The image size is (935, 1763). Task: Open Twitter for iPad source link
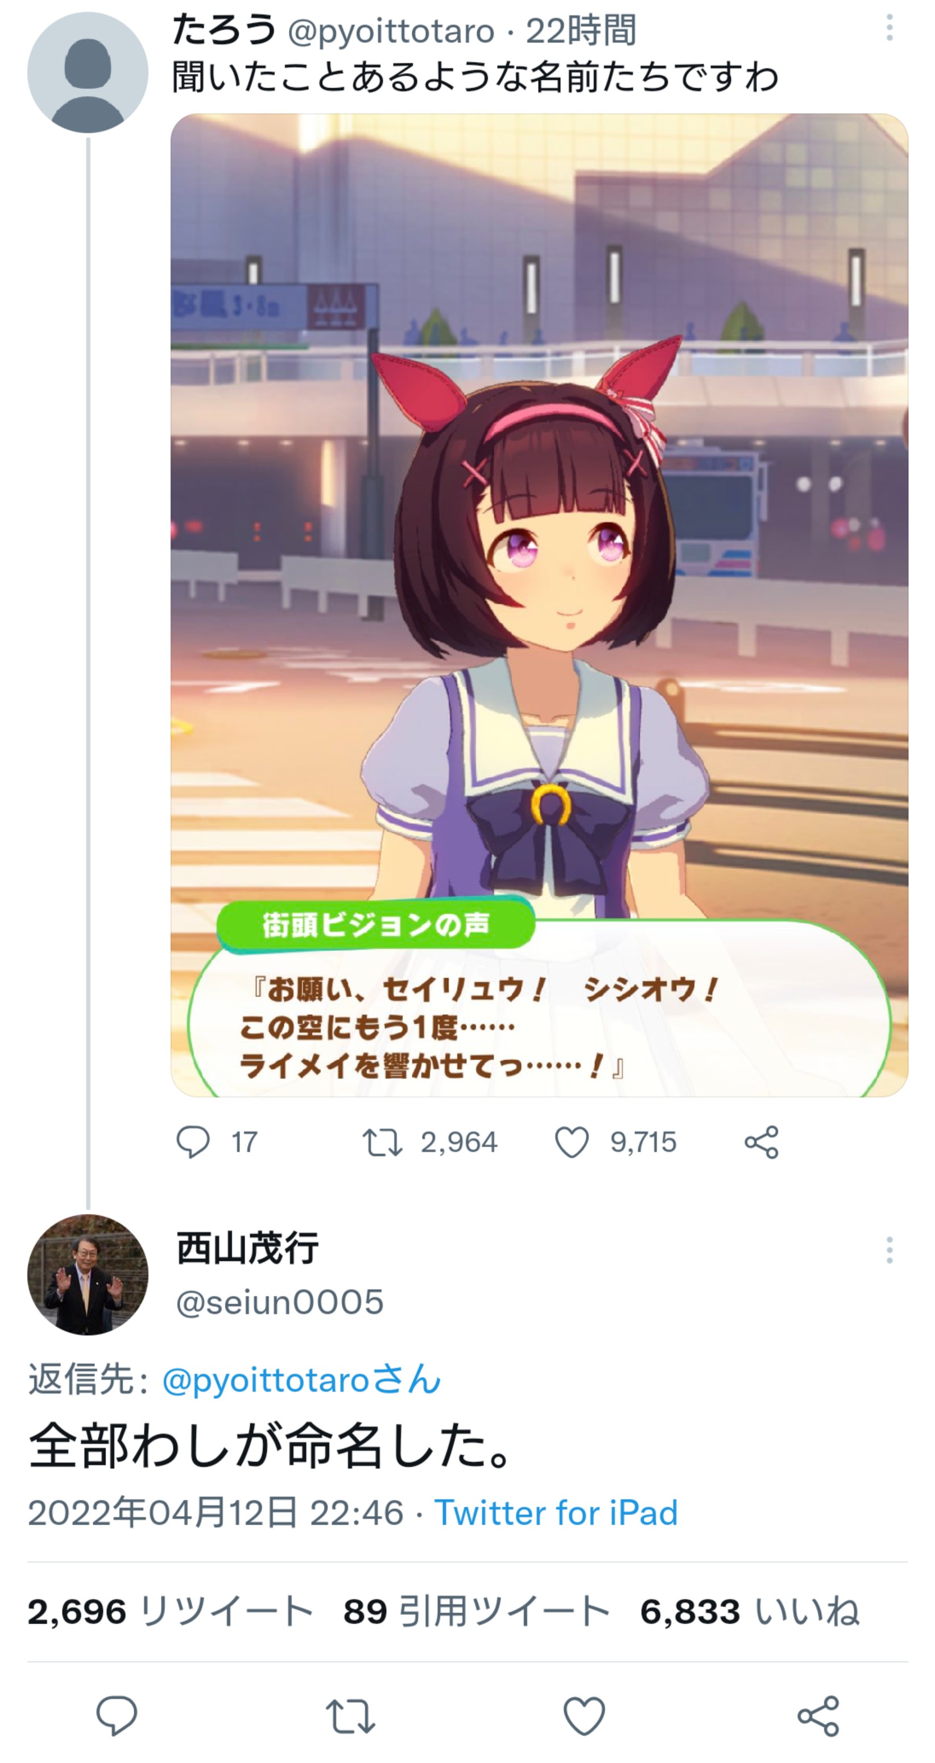click(x=556, y=1512)
